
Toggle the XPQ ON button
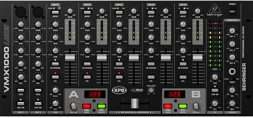[x=215, y=90]
